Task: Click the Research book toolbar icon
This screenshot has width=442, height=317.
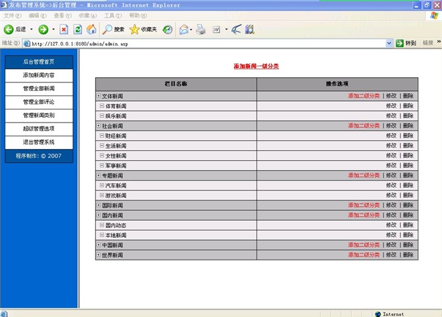Action: 250,29
